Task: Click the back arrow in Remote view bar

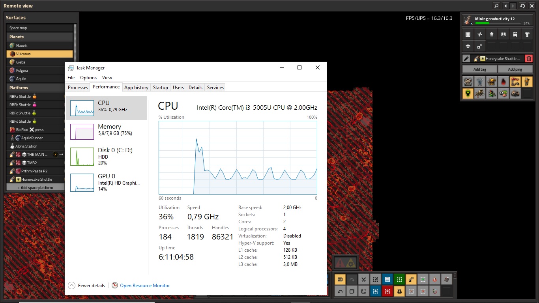Action: pyautogui.click(x=505, y=6)
